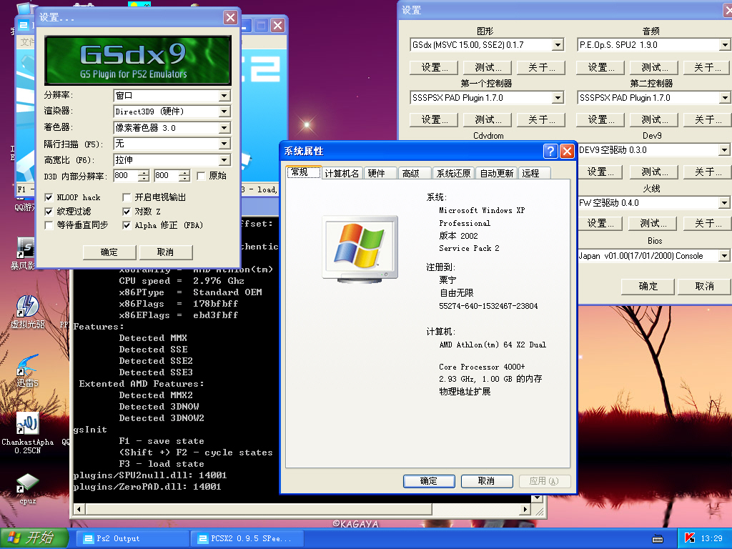The image size is (732, 549).
Task: Click 测试... under the 图形 plugin
Action: [488, 67]
